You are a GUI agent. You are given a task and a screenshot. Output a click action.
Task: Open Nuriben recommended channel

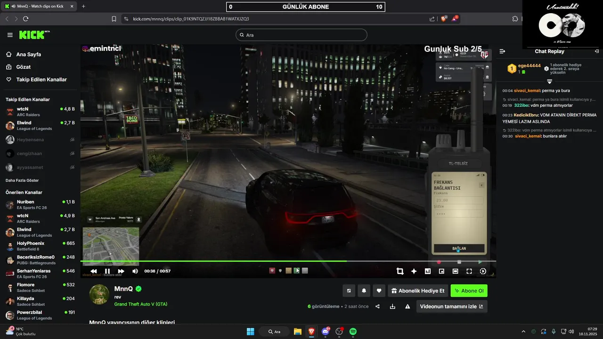(x=40, y=205)
